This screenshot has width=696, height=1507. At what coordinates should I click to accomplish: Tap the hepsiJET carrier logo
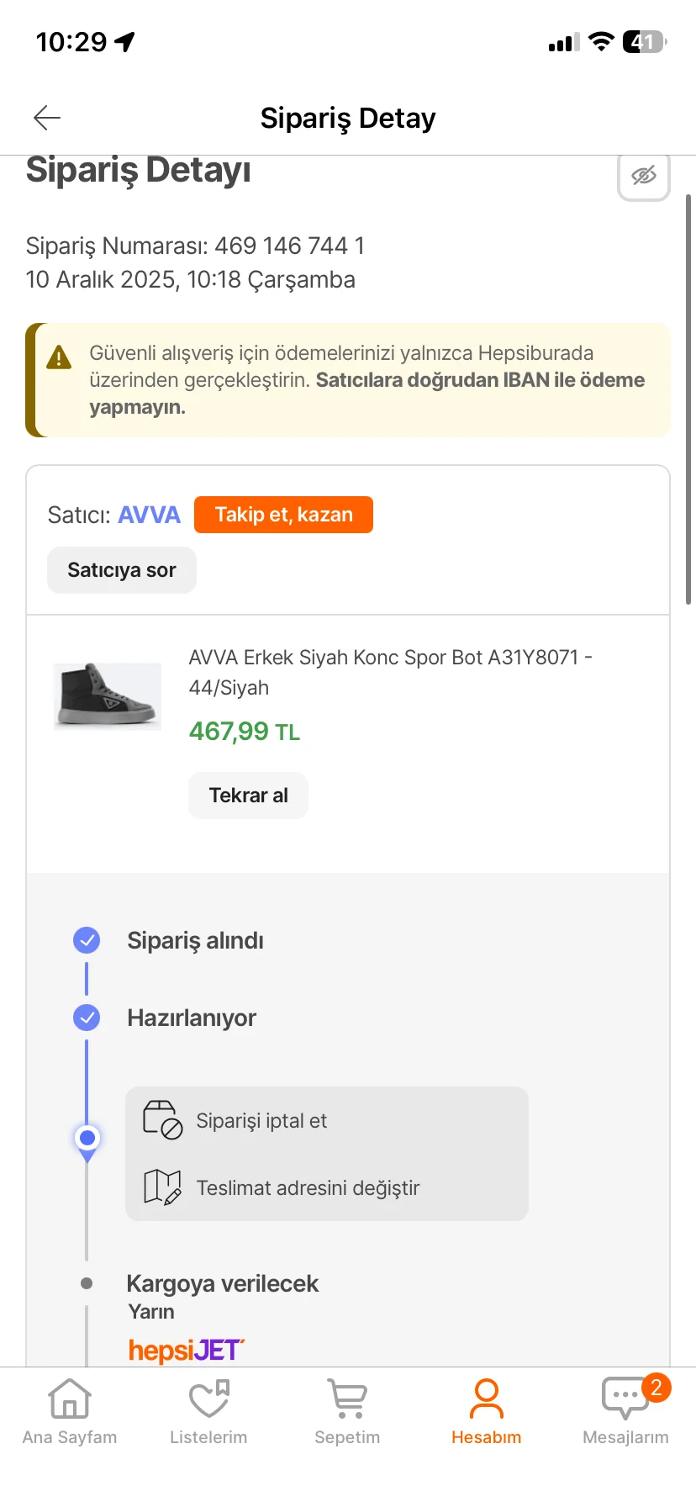186,1350
